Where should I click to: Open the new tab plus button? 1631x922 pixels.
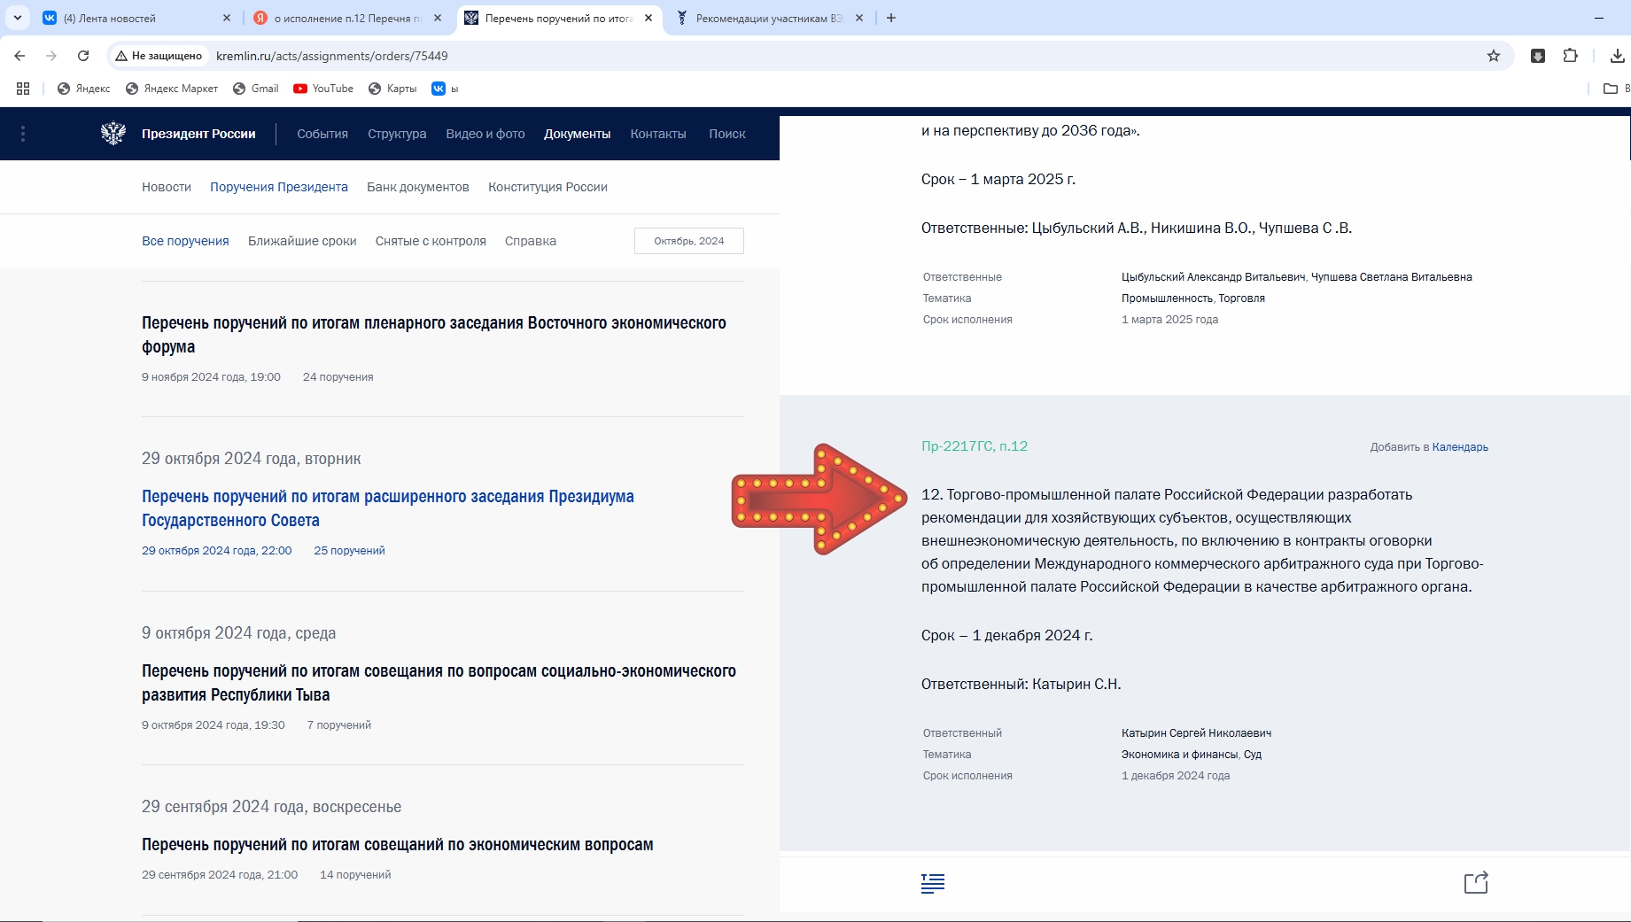(x=891, y=18)
